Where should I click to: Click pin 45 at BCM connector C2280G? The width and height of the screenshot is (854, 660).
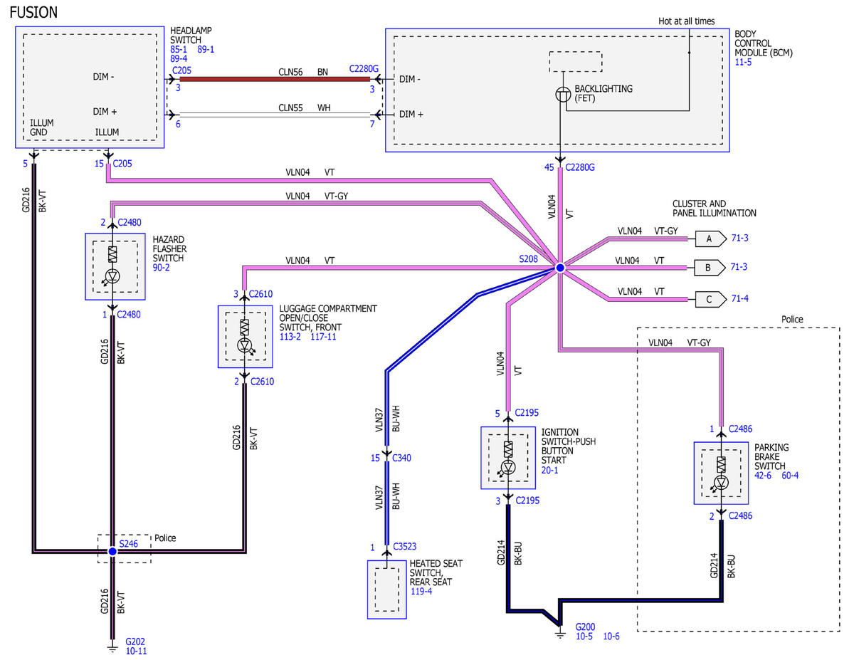(x=551, y=168)
